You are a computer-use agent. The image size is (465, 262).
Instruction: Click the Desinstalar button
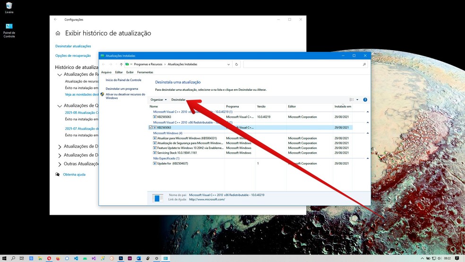[178, 100]
